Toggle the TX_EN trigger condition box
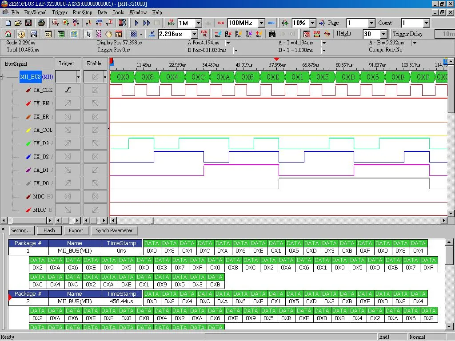 (68, 103)
